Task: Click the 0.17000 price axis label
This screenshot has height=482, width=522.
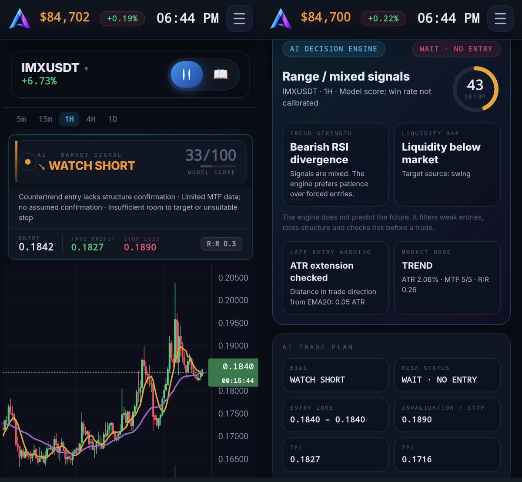Action: [x=233, y=436]
